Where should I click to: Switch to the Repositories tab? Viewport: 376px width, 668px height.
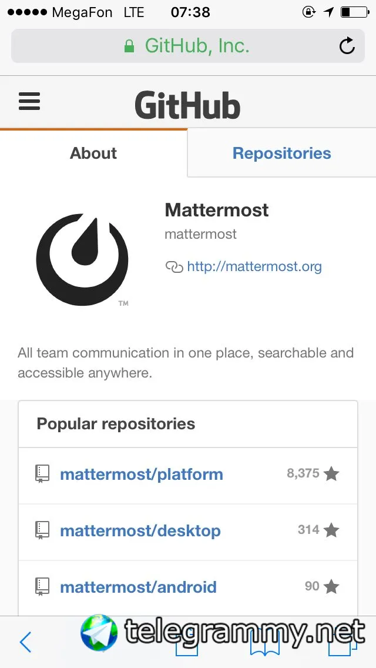281,153
